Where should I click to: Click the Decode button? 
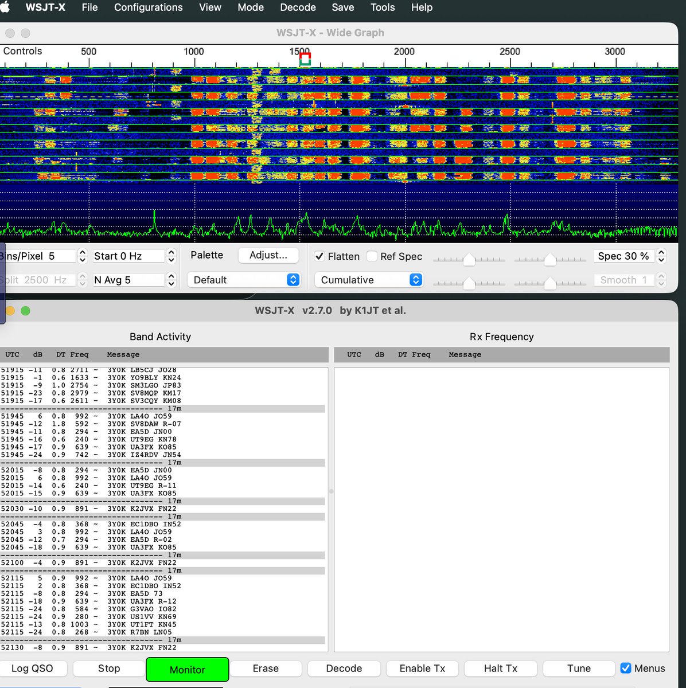coord(344,669)
